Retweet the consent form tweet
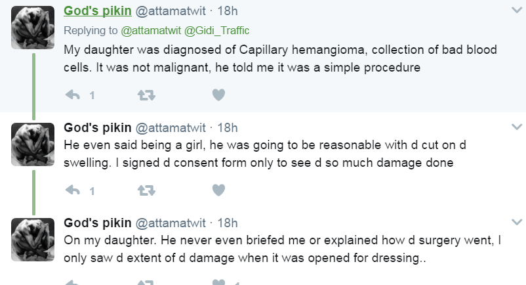The height and width of the screenshot is (285, 526). (x=146, y=190)
